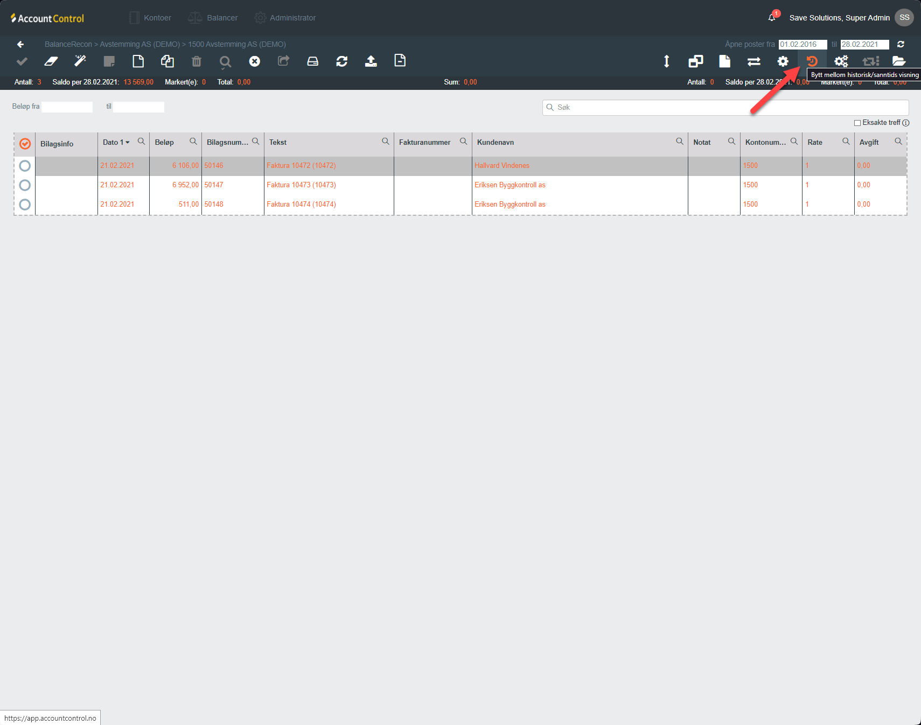Viewport: 921px width, 725px height.
Task: Click the historical/real-time view switch icon
Action: [812, 61]
